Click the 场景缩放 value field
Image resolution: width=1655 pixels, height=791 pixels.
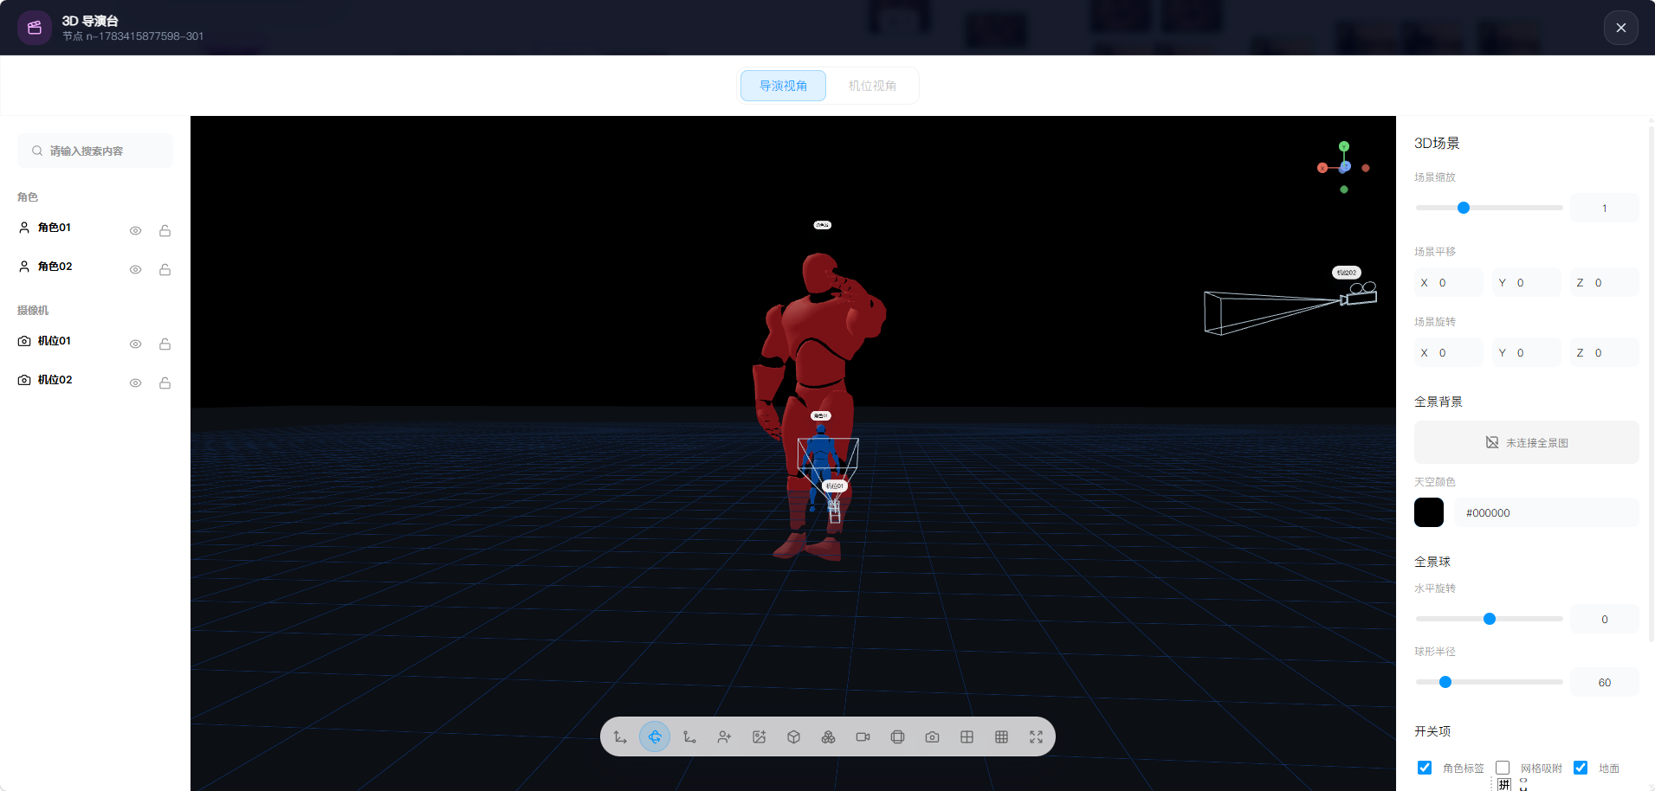1604,208
